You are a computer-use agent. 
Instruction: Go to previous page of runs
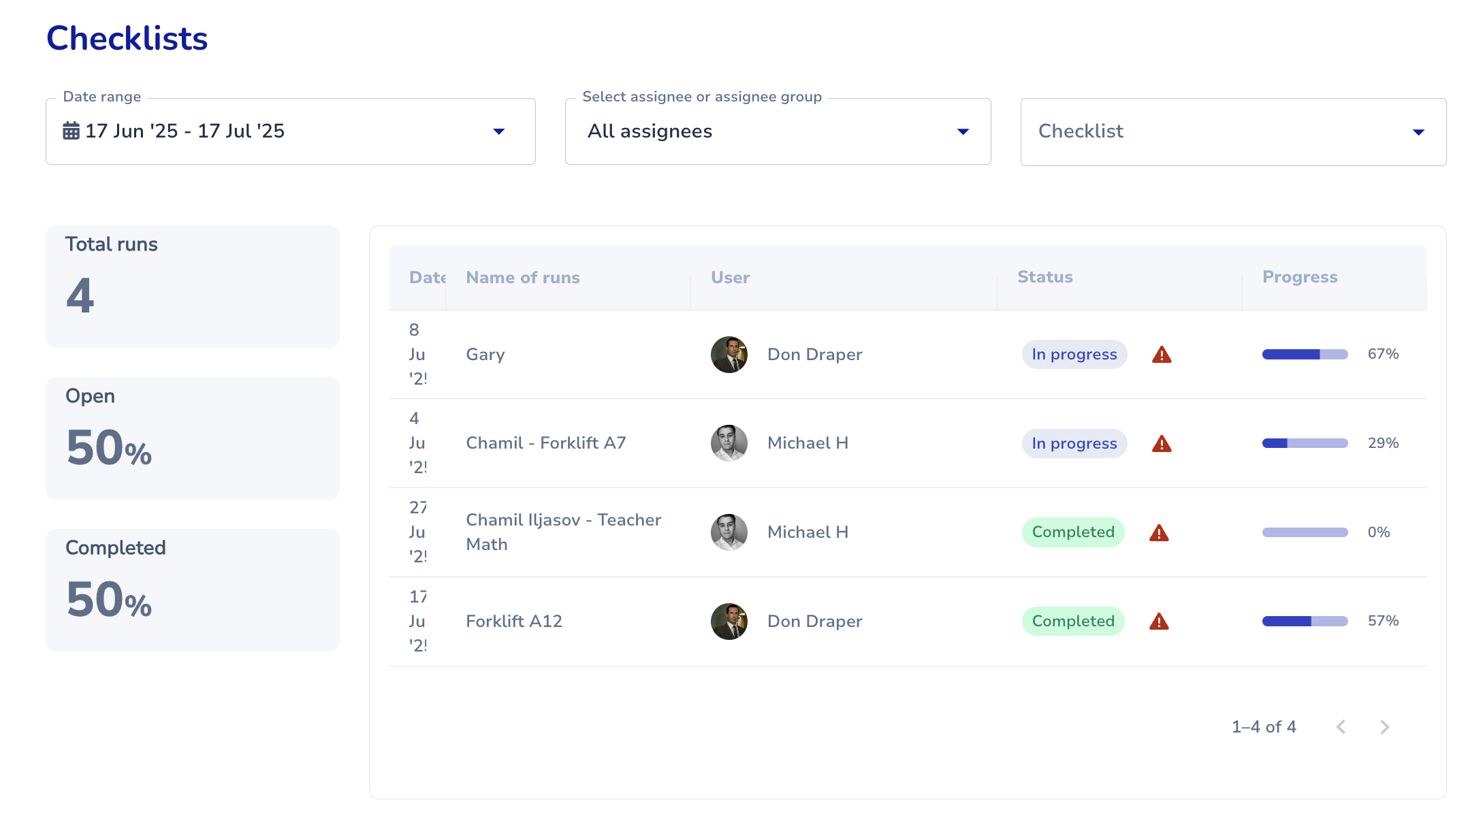coord(1341,727)
